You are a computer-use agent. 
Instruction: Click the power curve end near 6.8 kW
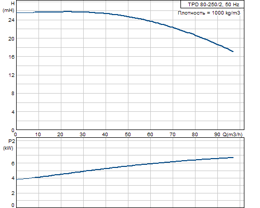[233, 158]
